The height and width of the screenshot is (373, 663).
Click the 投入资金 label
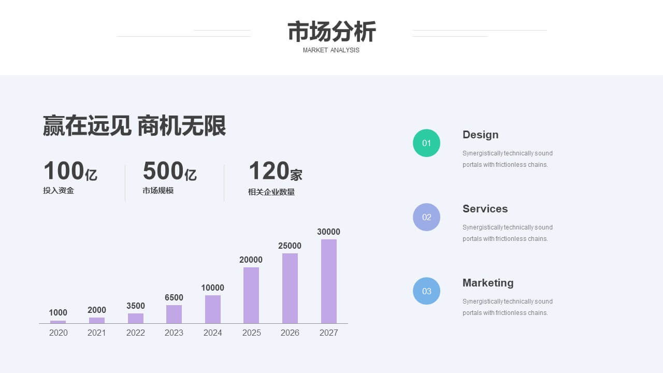(x=59, y=191)
